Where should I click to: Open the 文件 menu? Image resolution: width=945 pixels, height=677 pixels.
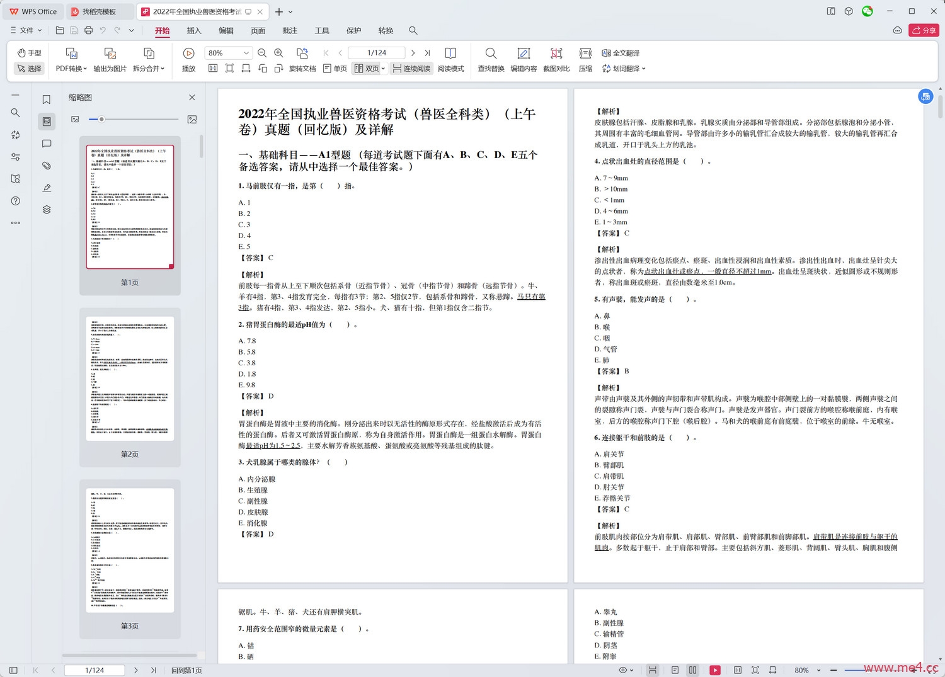point(26,30)
